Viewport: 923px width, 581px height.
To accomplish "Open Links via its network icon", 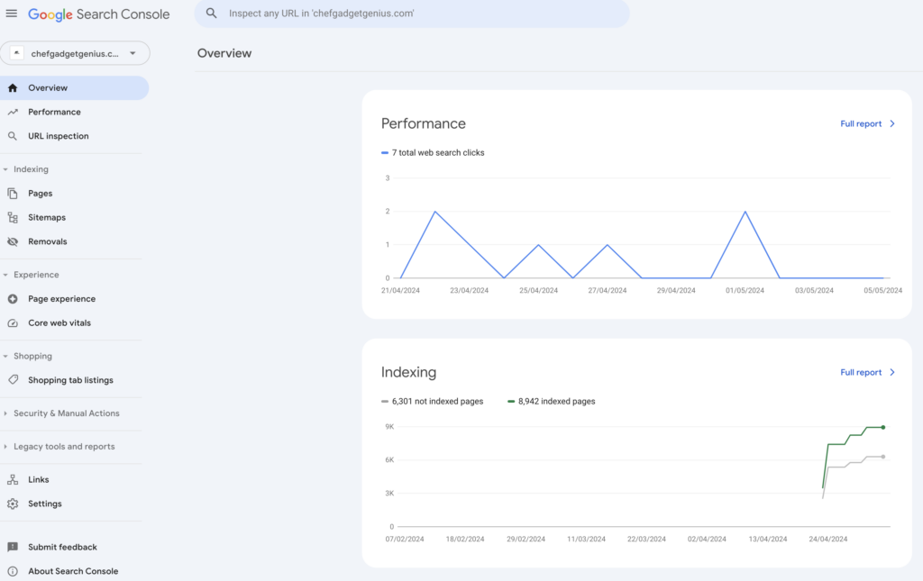I will pyautogui.click(x=13, y=479).
